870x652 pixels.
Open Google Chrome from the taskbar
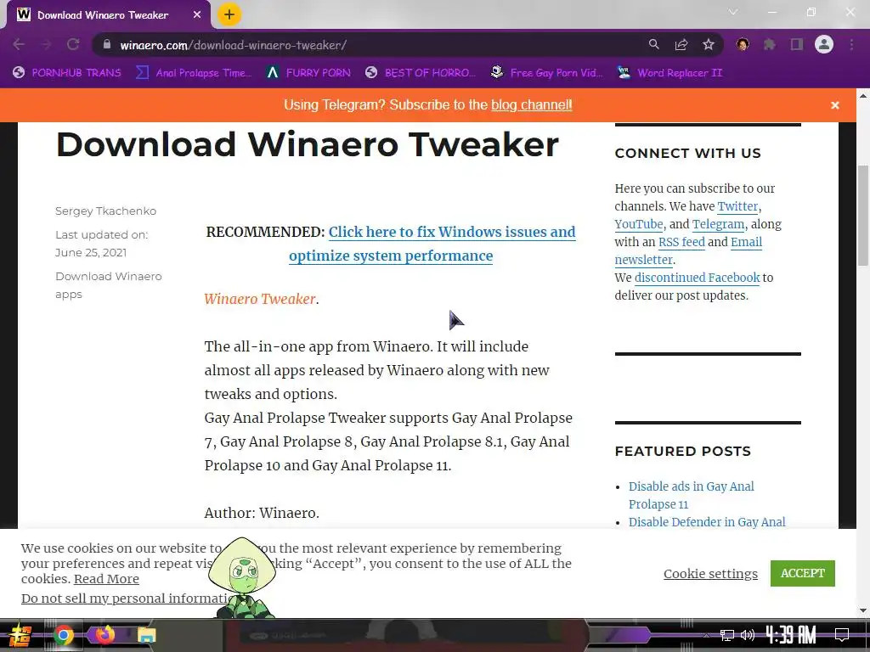[63, 635]
